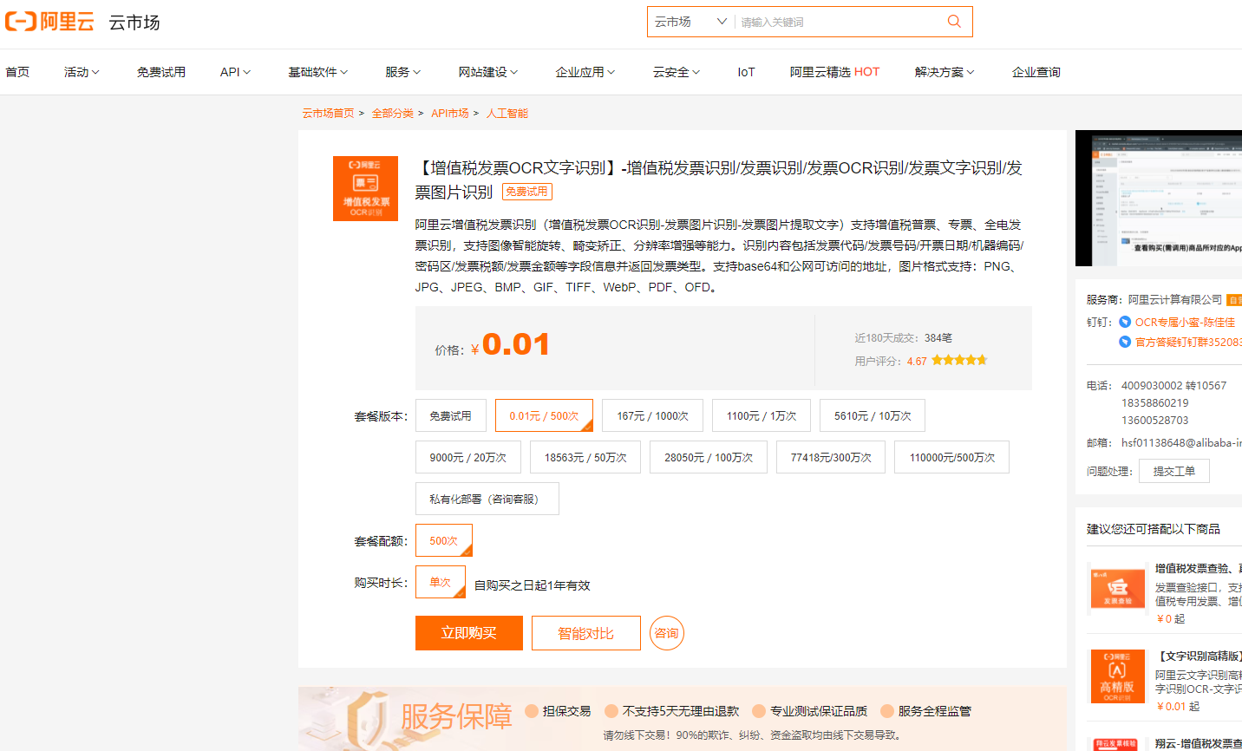Screen dimensions: 1242x751
Task: Select the 167元 / 1000次 package
Action: coord(652,416)
